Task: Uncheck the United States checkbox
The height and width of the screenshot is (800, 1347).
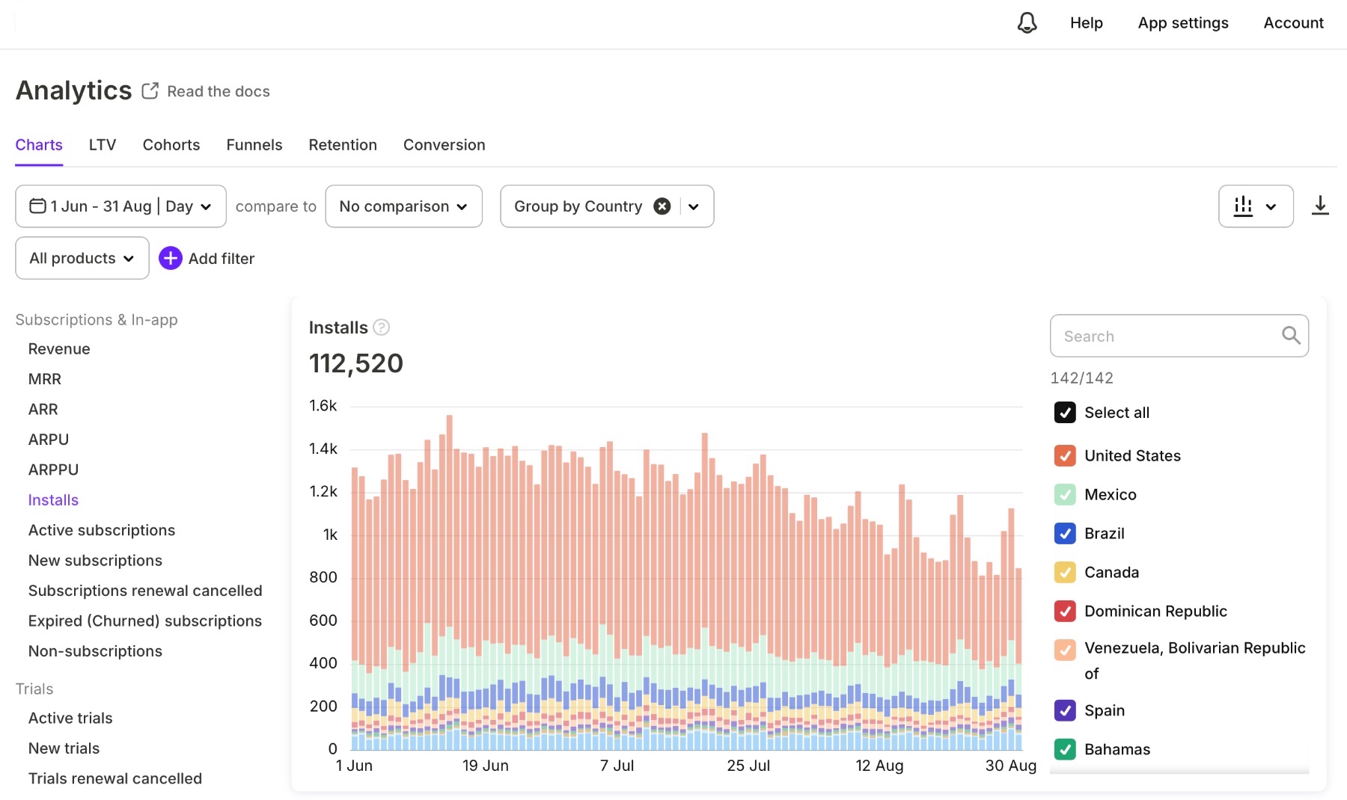Action: (1065, 456)
